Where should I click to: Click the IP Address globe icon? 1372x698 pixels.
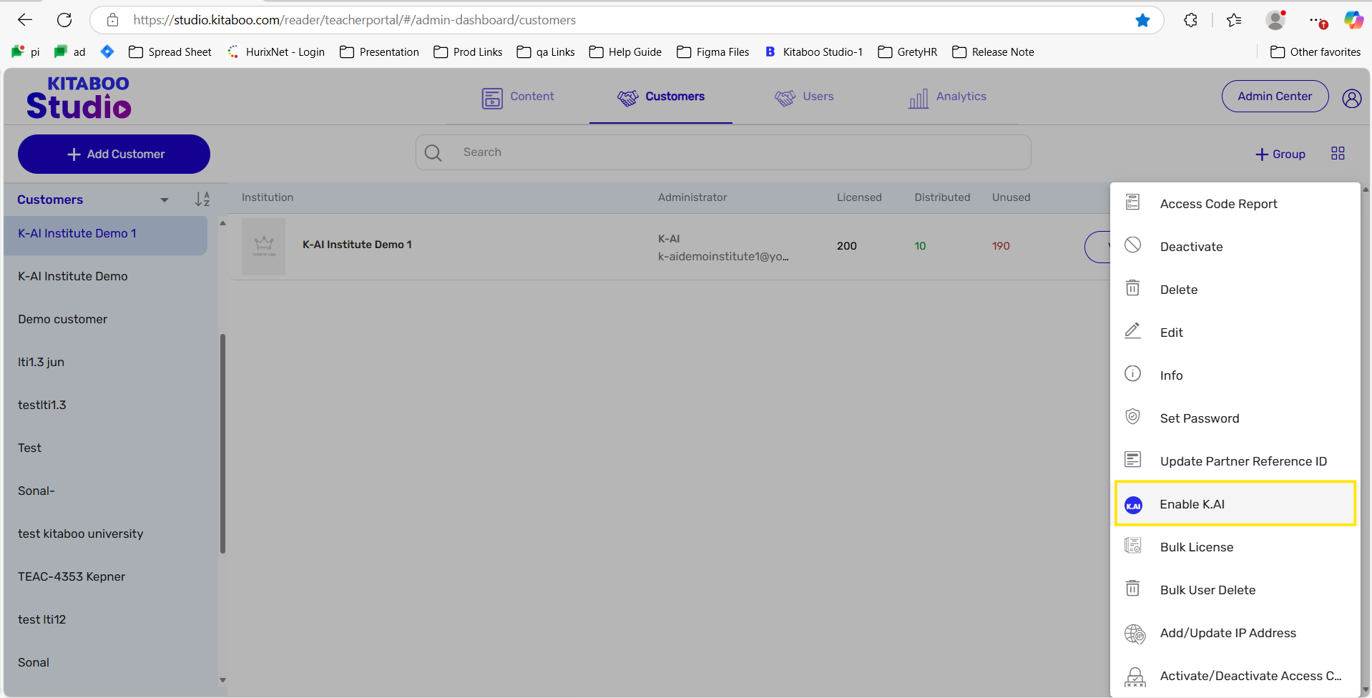[x=1135, y=634]
